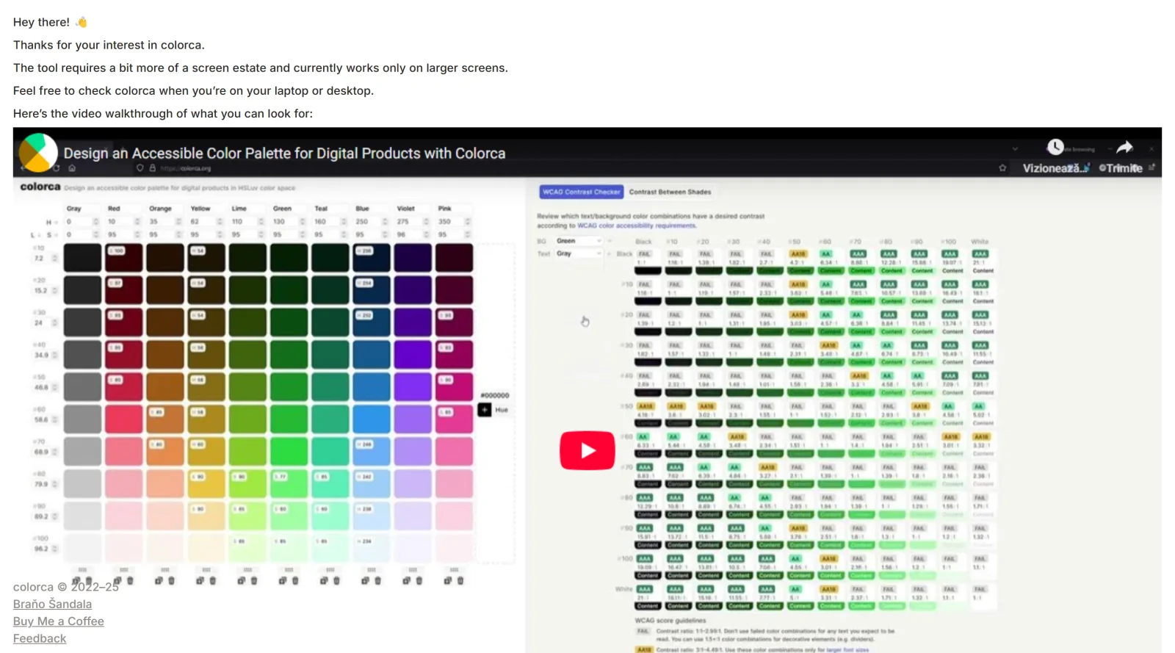Open the Braňo Šandala link
This screenshot has width=1175, height=653.
point(52,604)
